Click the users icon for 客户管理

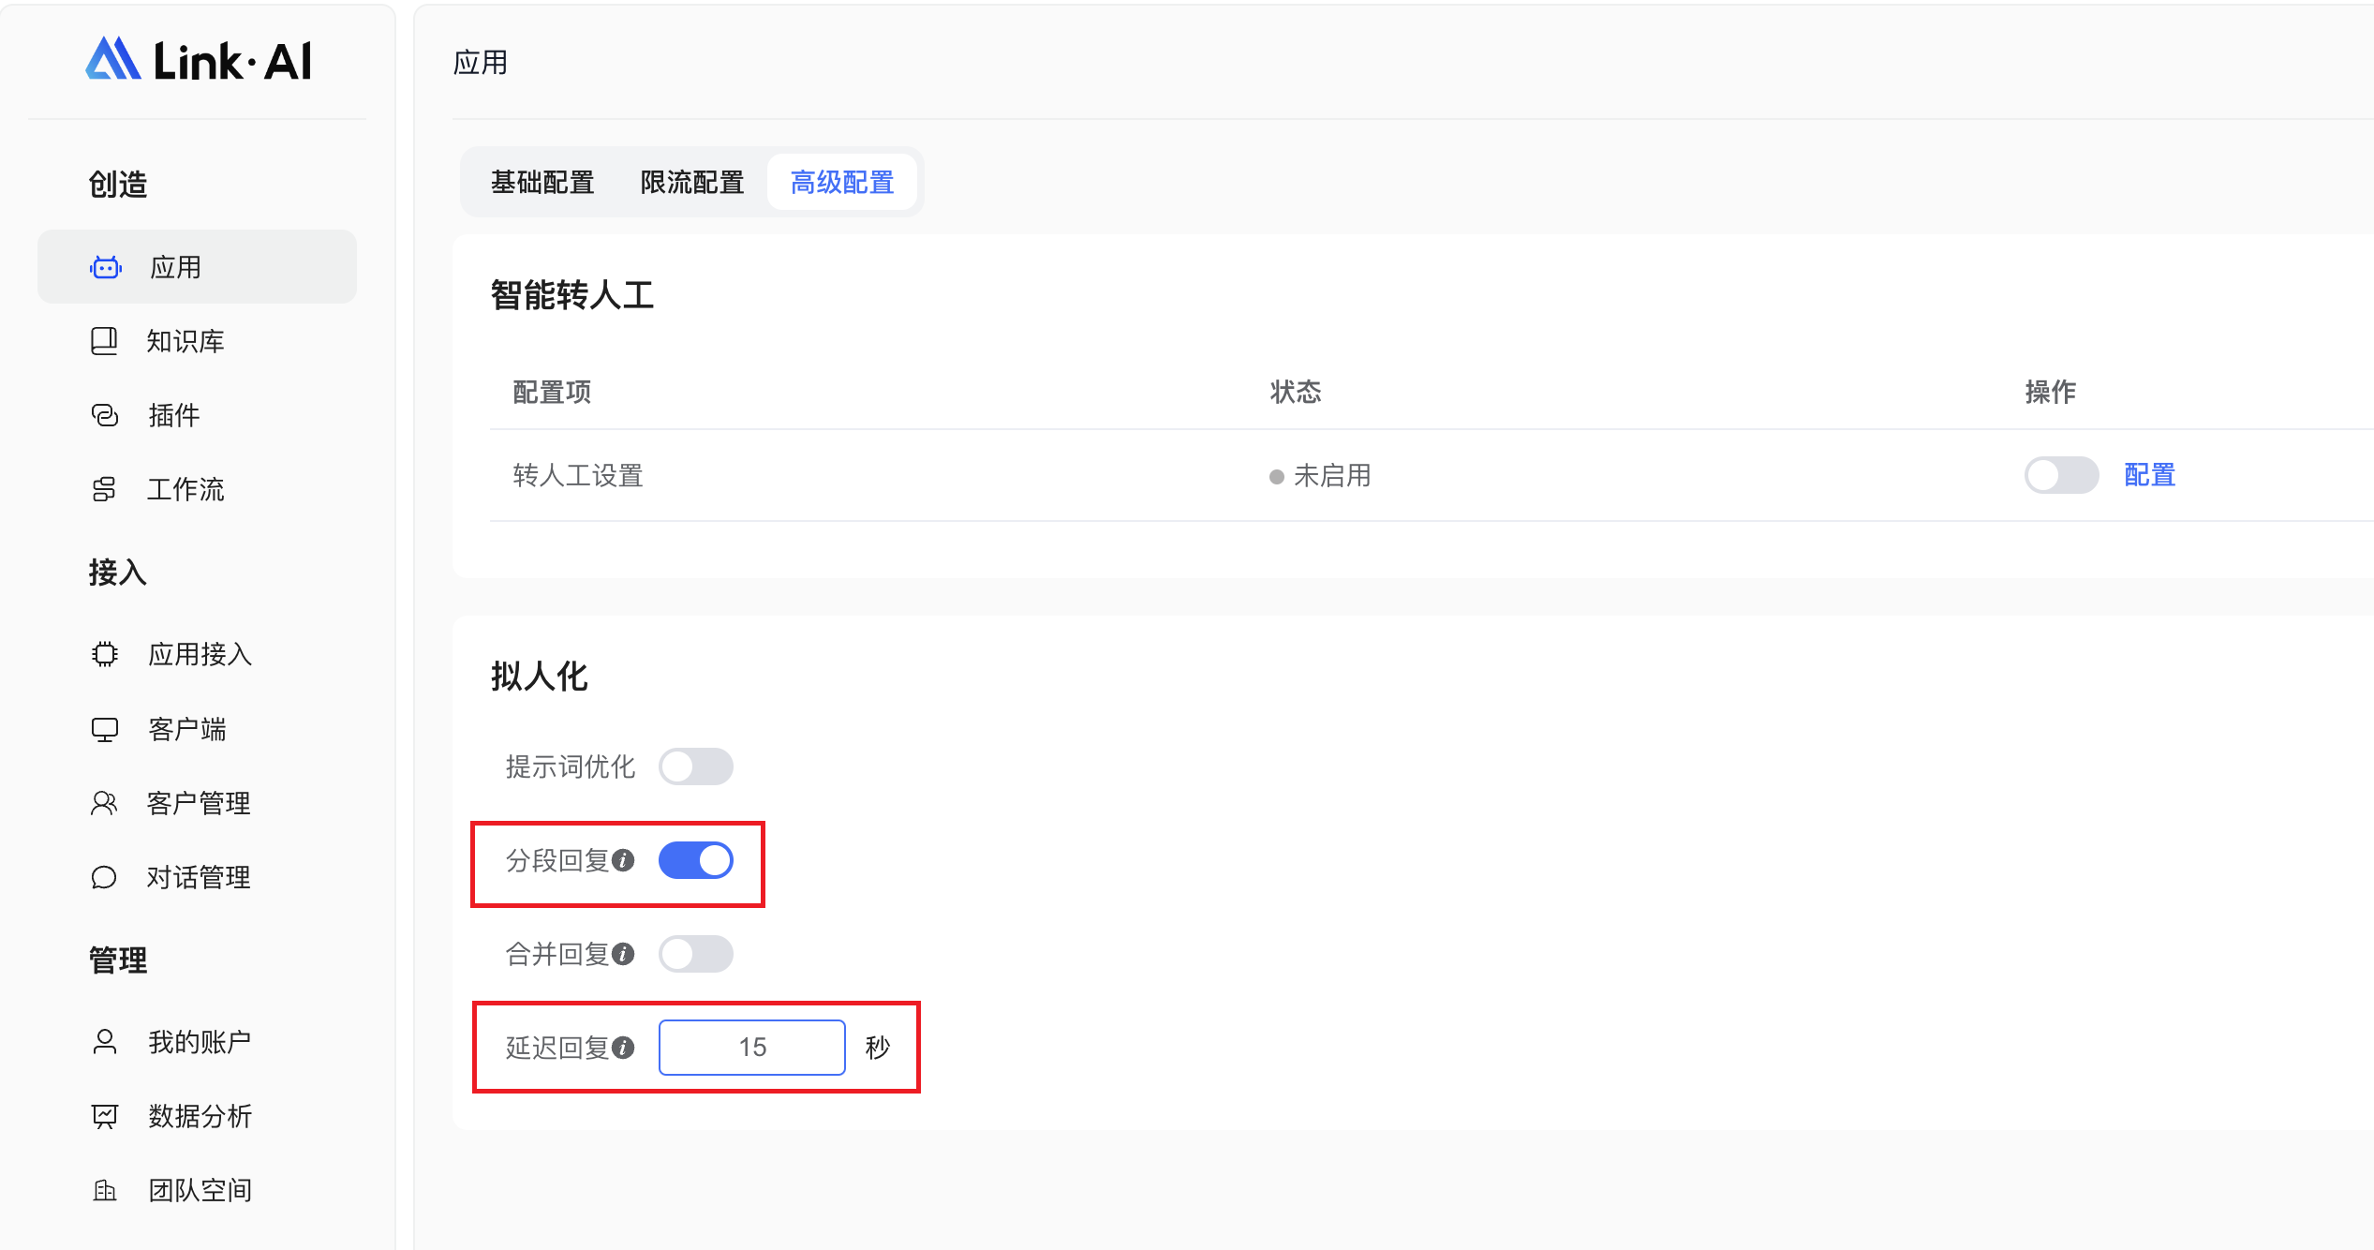click(x=104, y=803)
